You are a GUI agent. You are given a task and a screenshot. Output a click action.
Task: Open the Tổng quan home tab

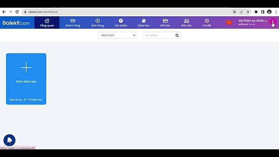[x=47, y=23]
